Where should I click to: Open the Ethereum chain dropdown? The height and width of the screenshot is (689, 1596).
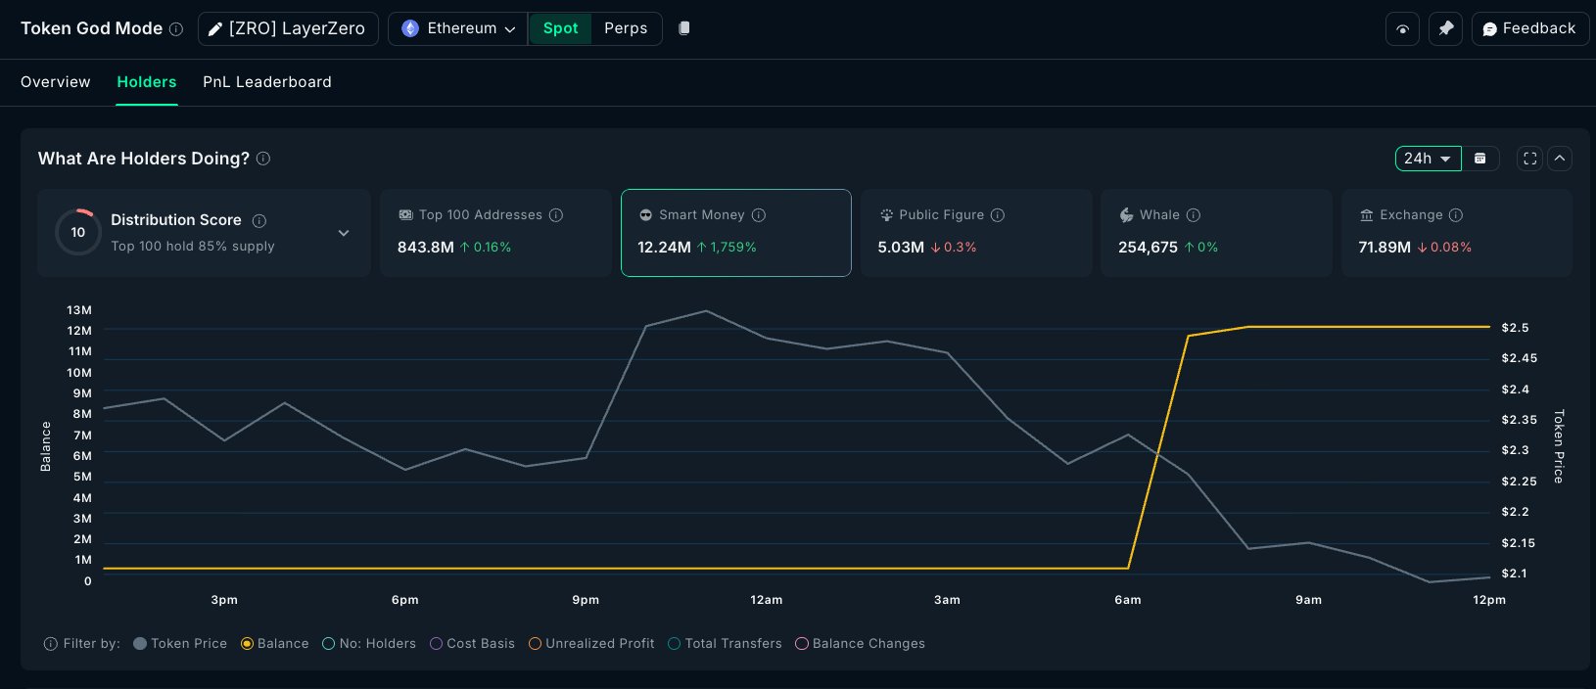[458, 29]
